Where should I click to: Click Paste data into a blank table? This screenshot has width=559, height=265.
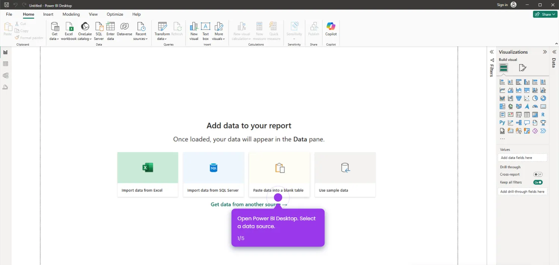point(279,174)
